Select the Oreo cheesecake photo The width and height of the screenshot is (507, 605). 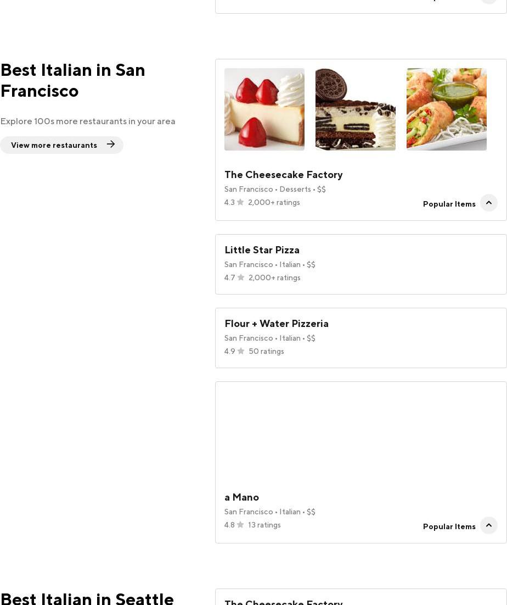(x=356, y=109)
